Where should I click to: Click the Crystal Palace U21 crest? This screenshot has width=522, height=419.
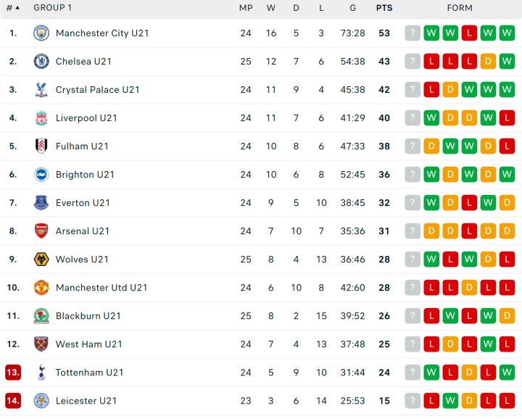41,90
